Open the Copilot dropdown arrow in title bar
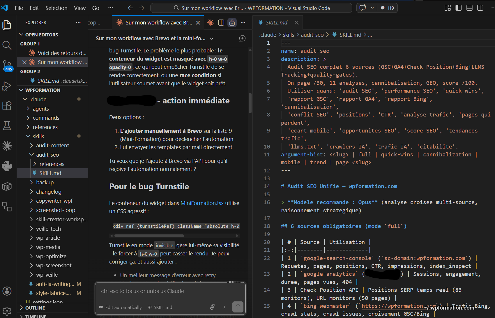Screen dimensions: 495x318 coord(372,8)
